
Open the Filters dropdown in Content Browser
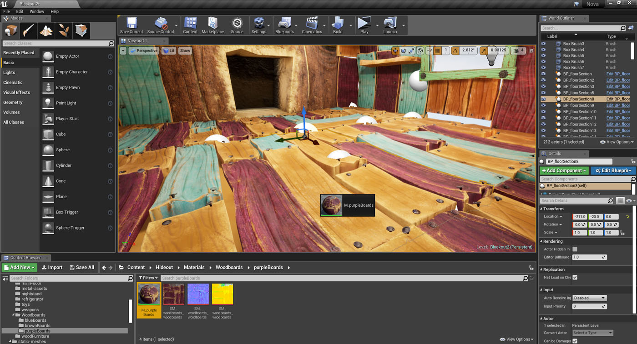[x=148, y=278]
